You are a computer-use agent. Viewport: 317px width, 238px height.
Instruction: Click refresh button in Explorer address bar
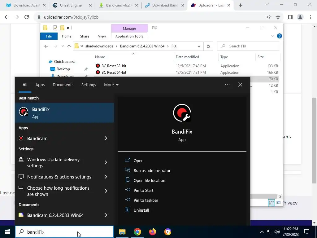(x=208, y=46)
